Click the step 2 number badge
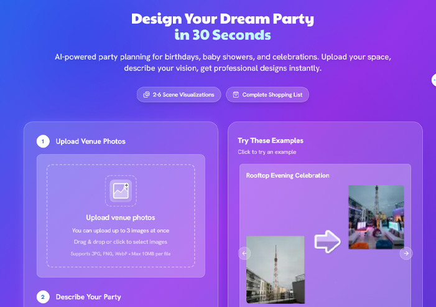 pos(43,297)
